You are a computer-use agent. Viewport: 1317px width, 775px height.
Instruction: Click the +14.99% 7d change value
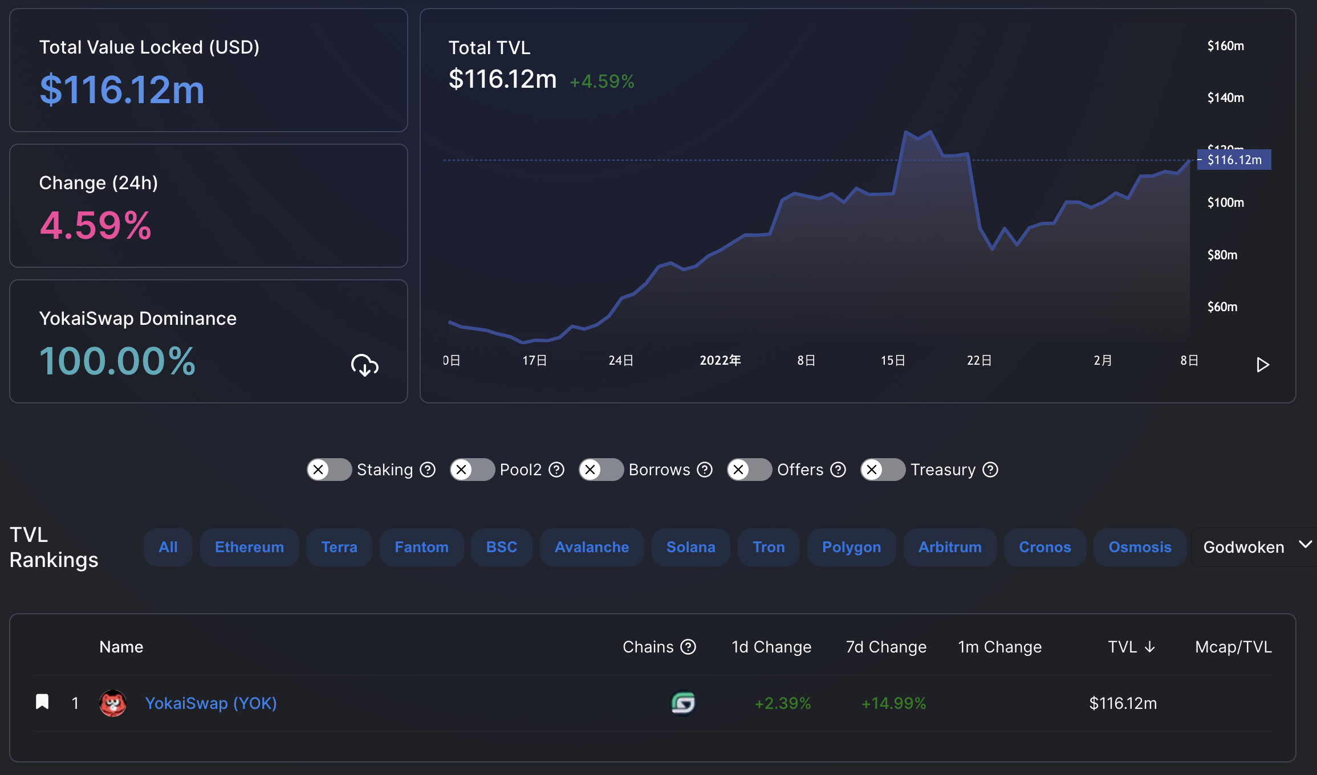(893, 703)
